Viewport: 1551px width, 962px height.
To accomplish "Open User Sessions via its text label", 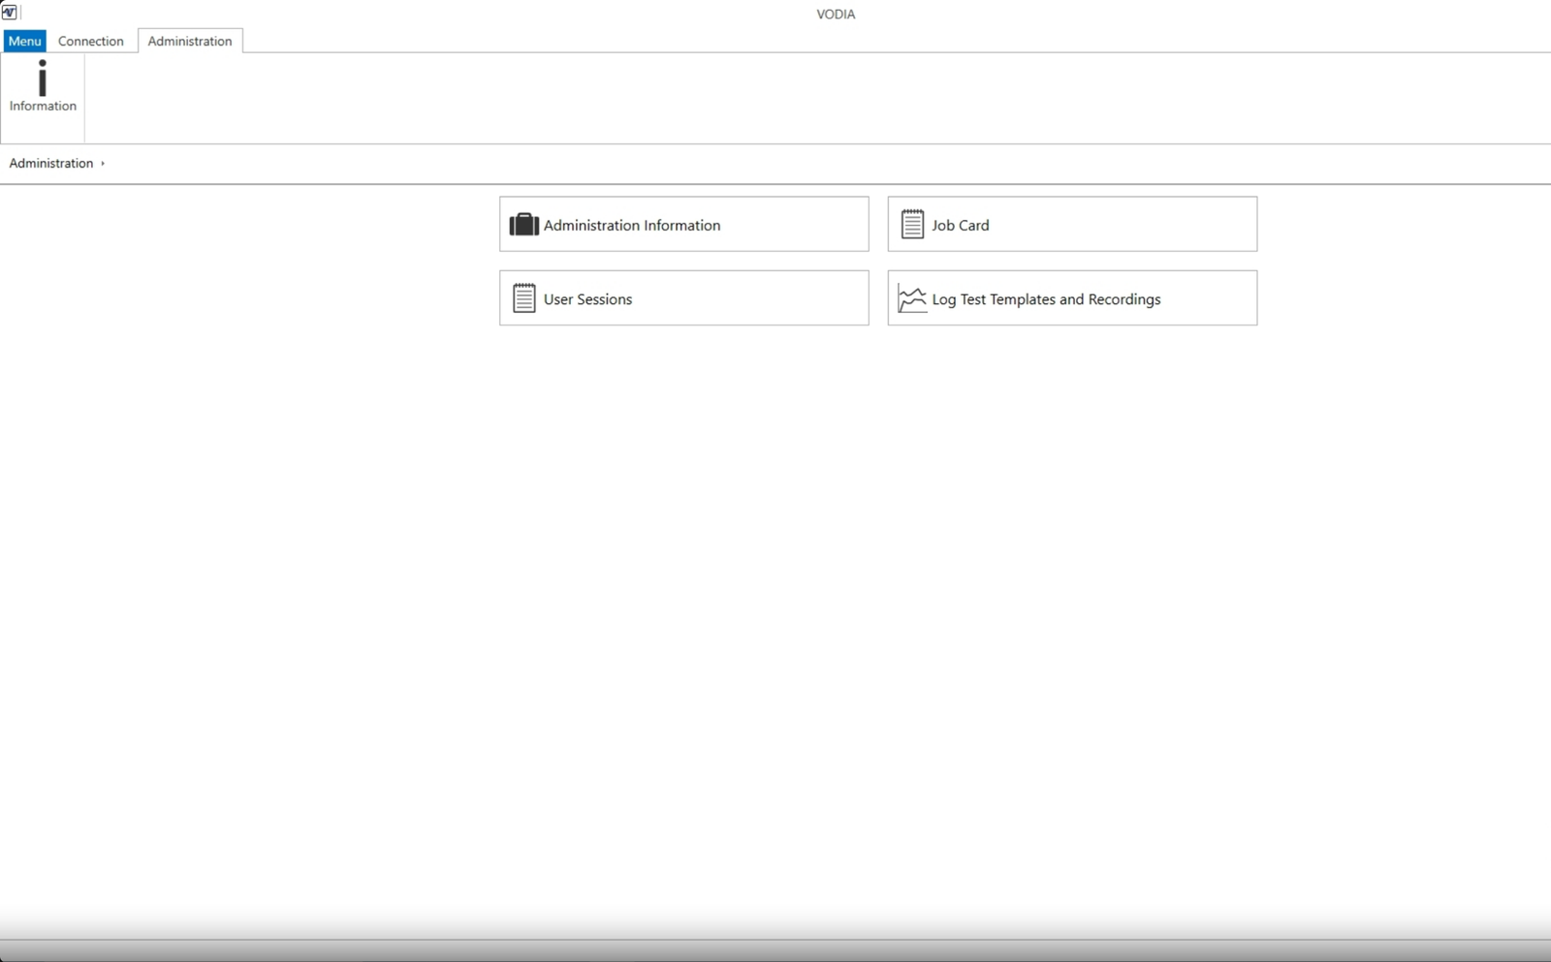I will (587, 299).
